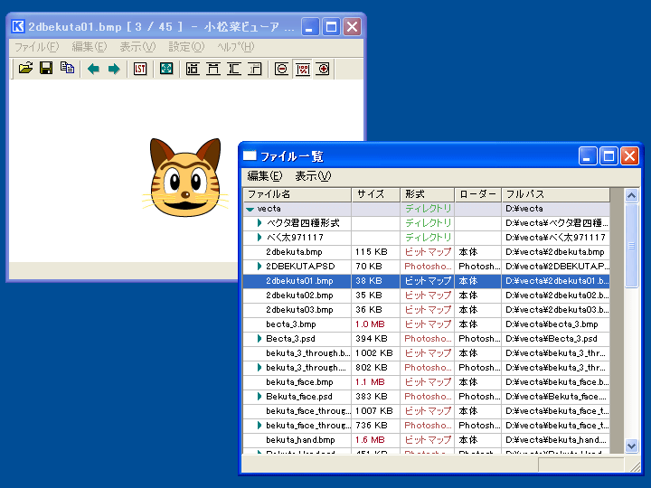Click the copy image toolbar icon
This screenshot has width=651, height=488.
pos(66,69)
